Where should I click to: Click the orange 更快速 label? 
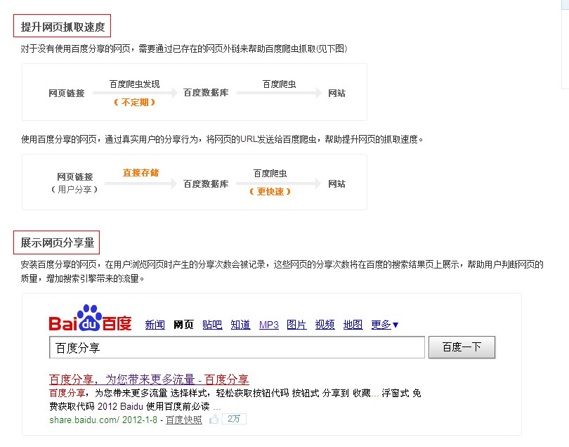coord(270,191)
